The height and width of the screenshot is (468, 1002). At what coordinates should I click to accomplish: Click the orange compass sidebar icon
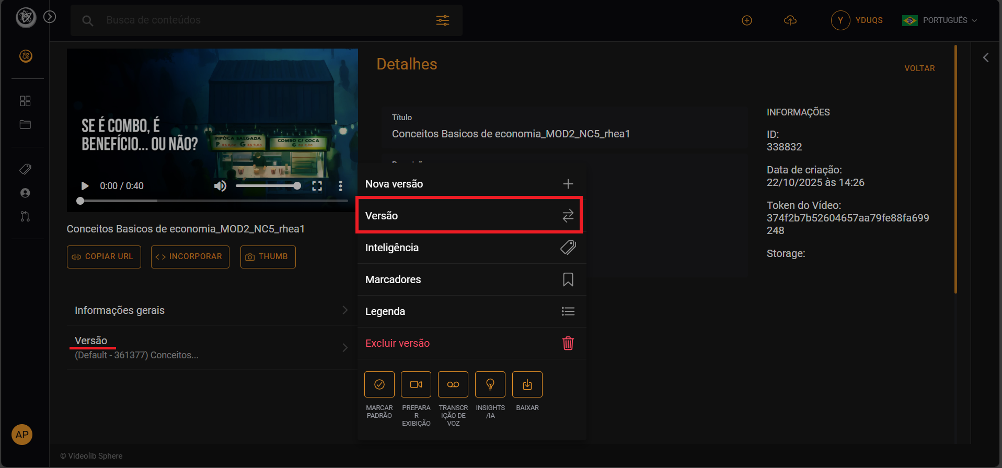(x=26, y=56)
